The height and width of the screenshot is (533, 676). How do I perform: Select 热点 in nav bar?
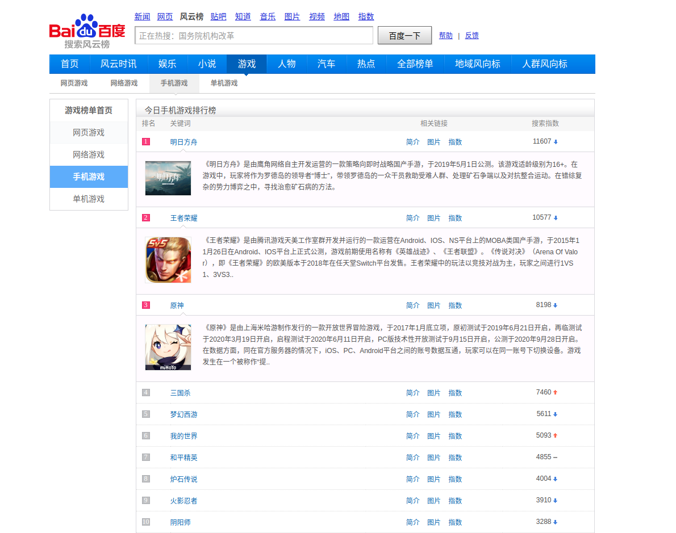(x=366, y=64)
